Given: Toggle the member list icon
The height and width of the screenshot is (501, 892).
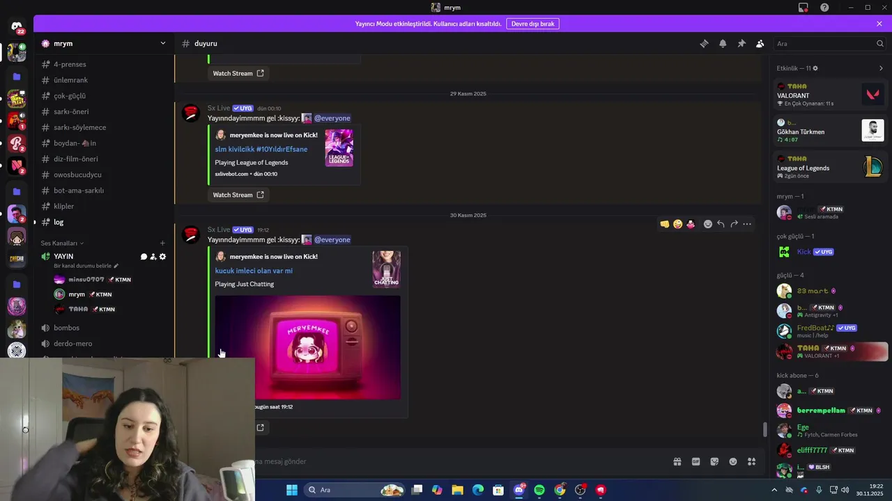Looking at the screenshot, I should point(760,43).
